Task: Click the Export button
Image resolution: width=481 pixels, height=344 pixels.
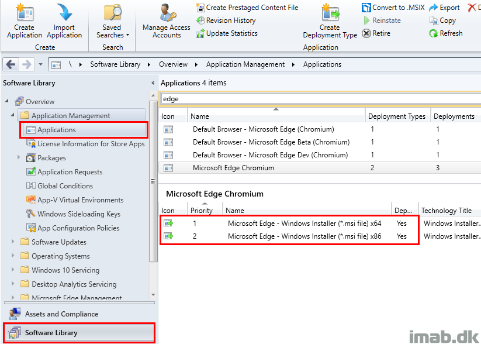Action: pyautogui.click(x=445, y=8)
